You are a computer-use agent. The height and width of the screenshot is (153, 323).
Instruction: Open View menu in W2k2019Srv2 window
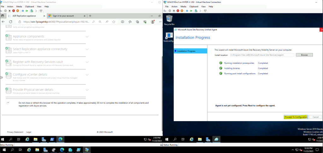pyautogui.click(x=203, y=7)
